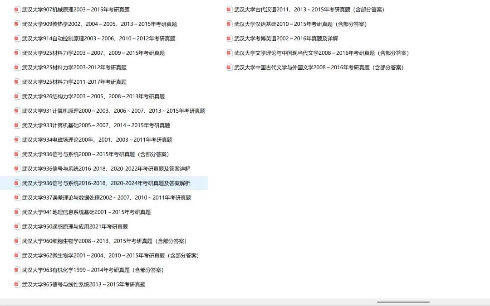Click PDF icon of 963有机化学 file
This screenshot has height=306, width=490.
coord(17,270)
